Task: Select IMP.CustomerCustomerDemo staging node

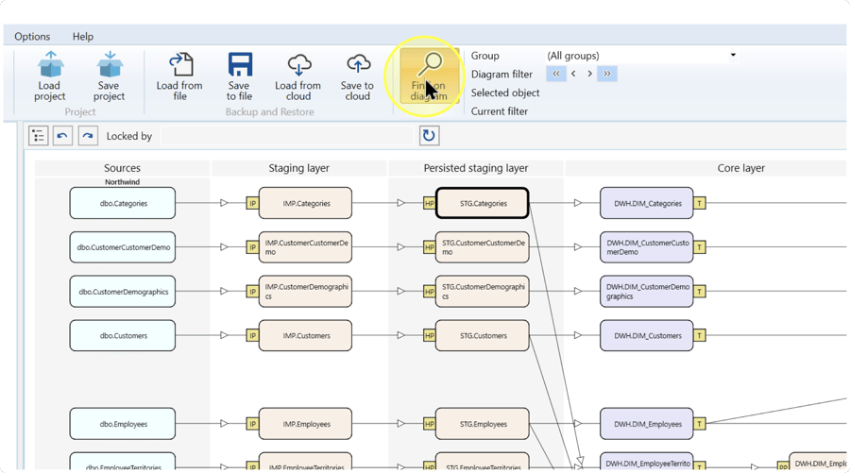Action: click(x=305, y=247)
